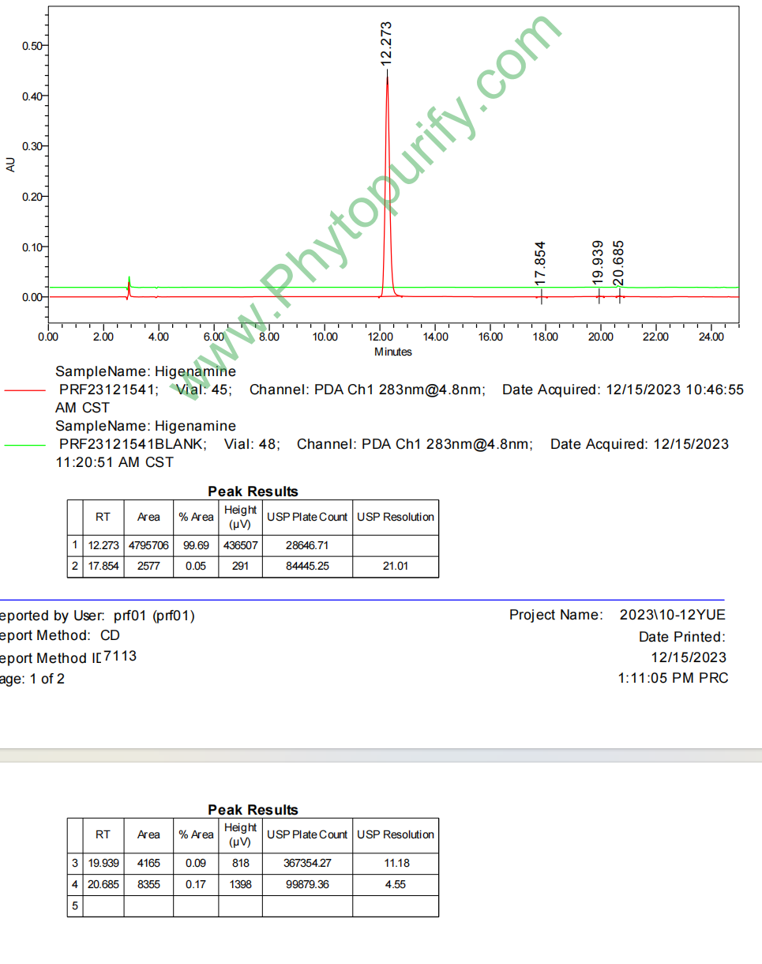Select the 17.854 peak marker on chromatogram
The width and height of the screenshot is (762, 964).
(x=542, y=296)
